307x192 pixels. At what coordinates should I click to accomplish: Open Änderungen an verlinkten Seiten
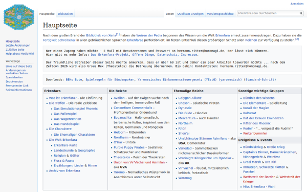[x=17, y=72]
